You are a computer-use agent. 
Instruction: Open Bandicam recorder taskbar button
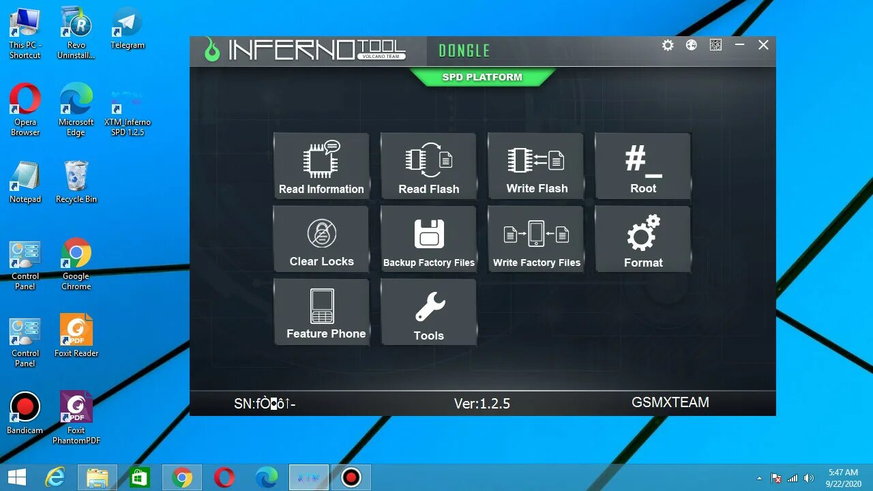(351, 477)
